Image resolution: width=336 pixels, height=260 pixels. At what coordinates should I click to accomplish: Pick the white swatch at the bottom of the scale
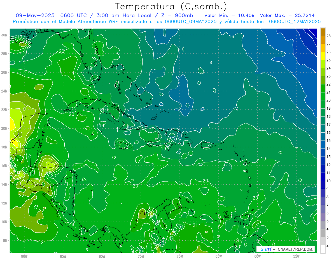click(323, 249)
